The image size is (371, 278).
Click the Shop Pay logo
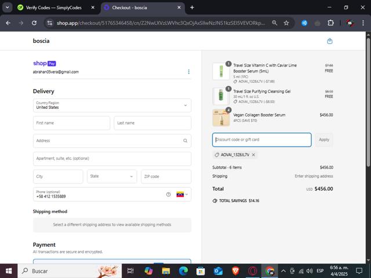coord(45,63)
